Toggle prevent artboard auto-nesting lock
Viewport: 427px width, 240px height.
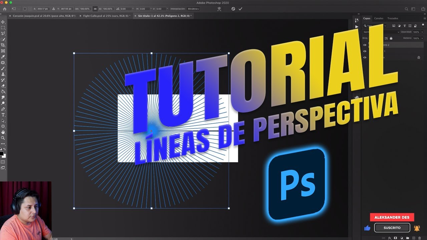click(386, 38)
